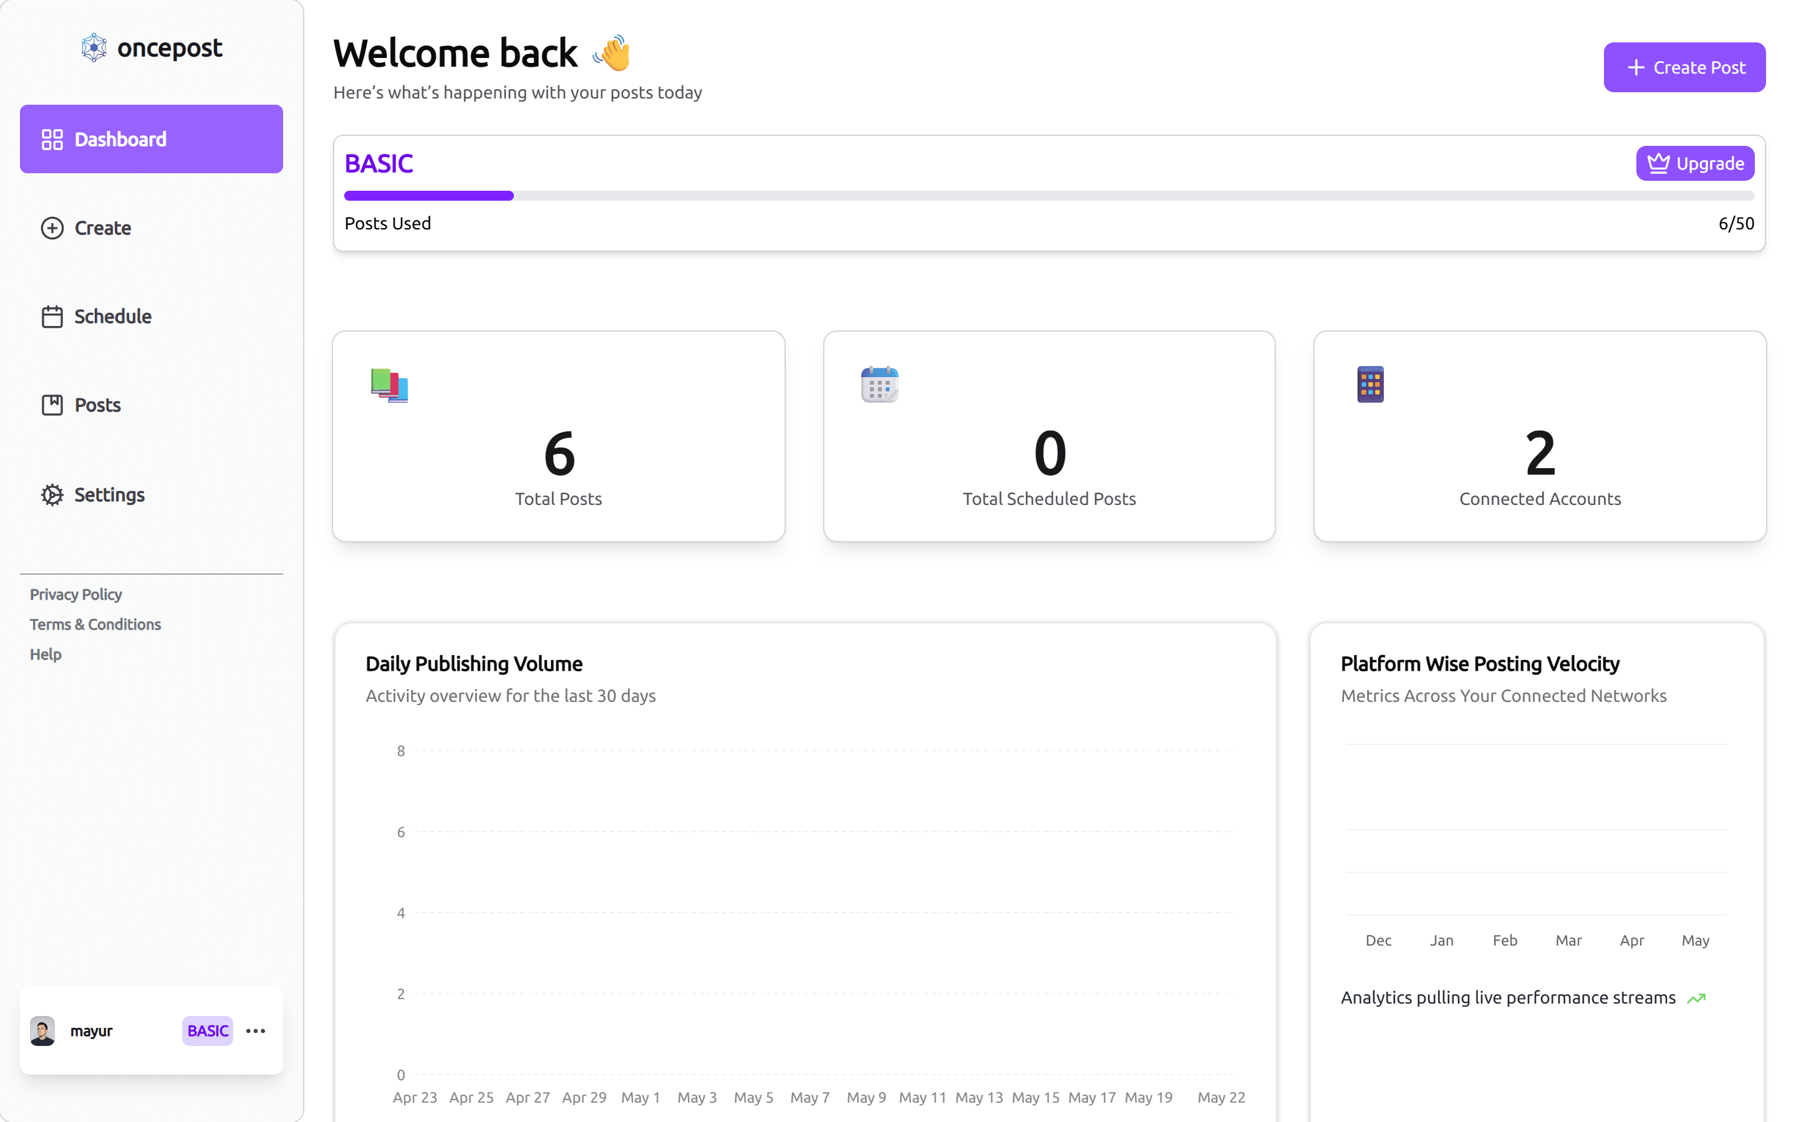This screenshot has height=1122, width=1796.
Task: Click the Schedule calendar icon in sidebar
Action: (x=52, y=317)
